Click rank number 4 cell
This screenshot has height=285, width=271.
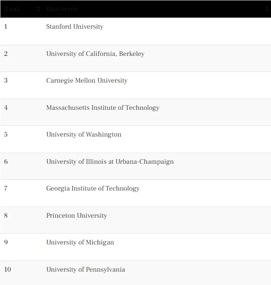[6, 107]
